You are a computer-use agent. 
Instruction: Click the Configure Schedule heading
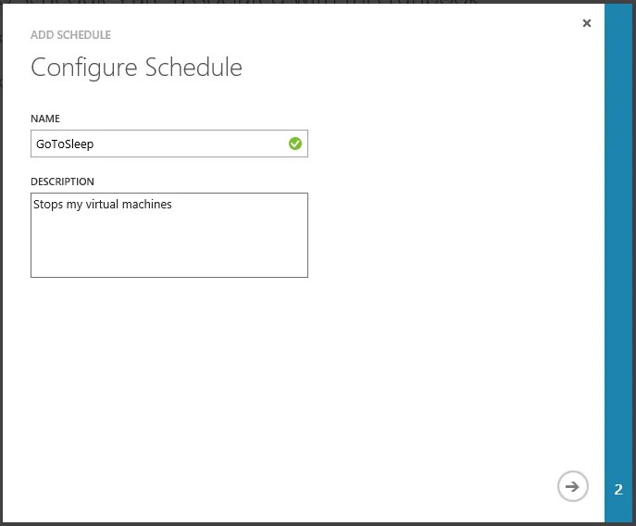pyautogui.click(x=137, y=68)
